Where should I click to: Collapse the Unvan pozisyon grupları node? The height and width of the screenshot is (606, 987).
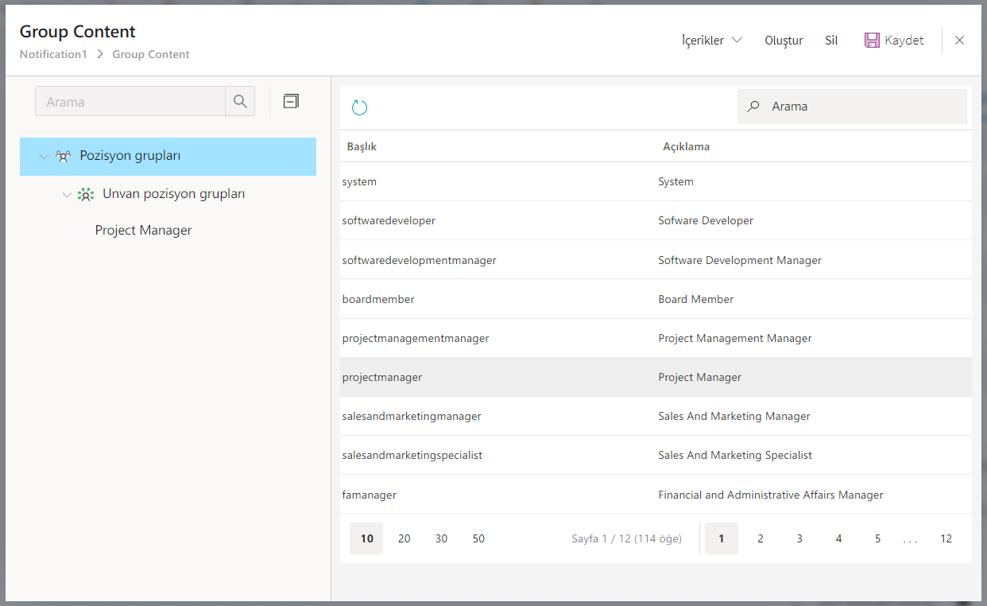(x=67, y=195)
